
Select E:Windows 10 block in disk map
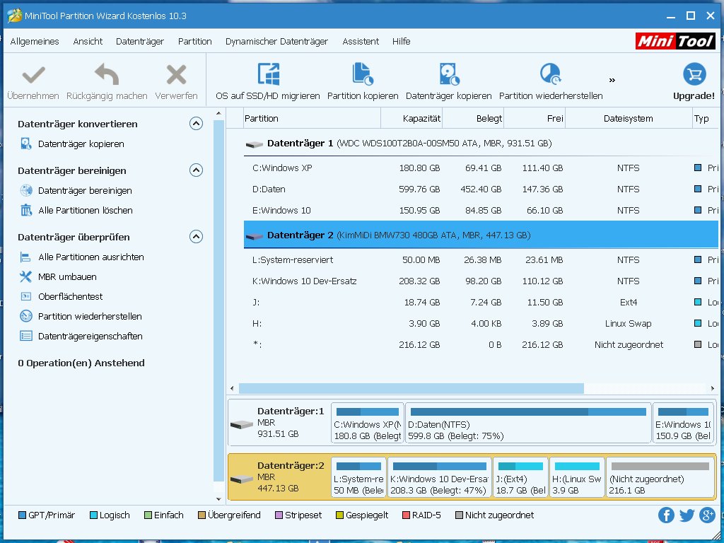pyautogui.click(x=684, y=423)
